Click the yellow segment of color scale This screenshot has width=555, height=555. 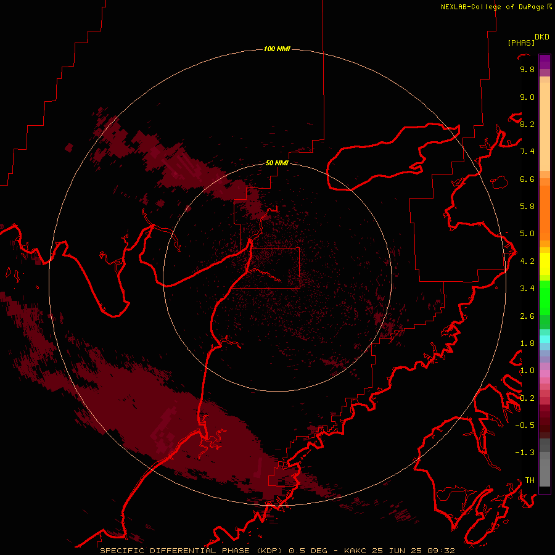[x=545, y=264]
